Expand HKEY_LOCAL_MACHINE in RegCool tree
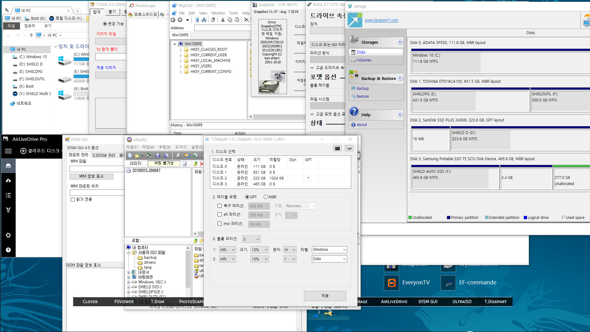590x332 pixels. pyautogui.click(x=180, y=61)
